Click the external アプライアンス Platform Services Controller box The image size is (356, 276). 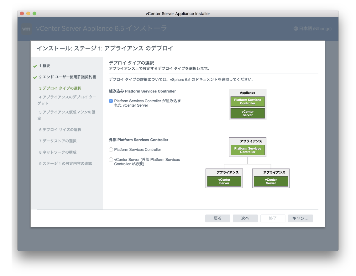[x=248, y=150]
